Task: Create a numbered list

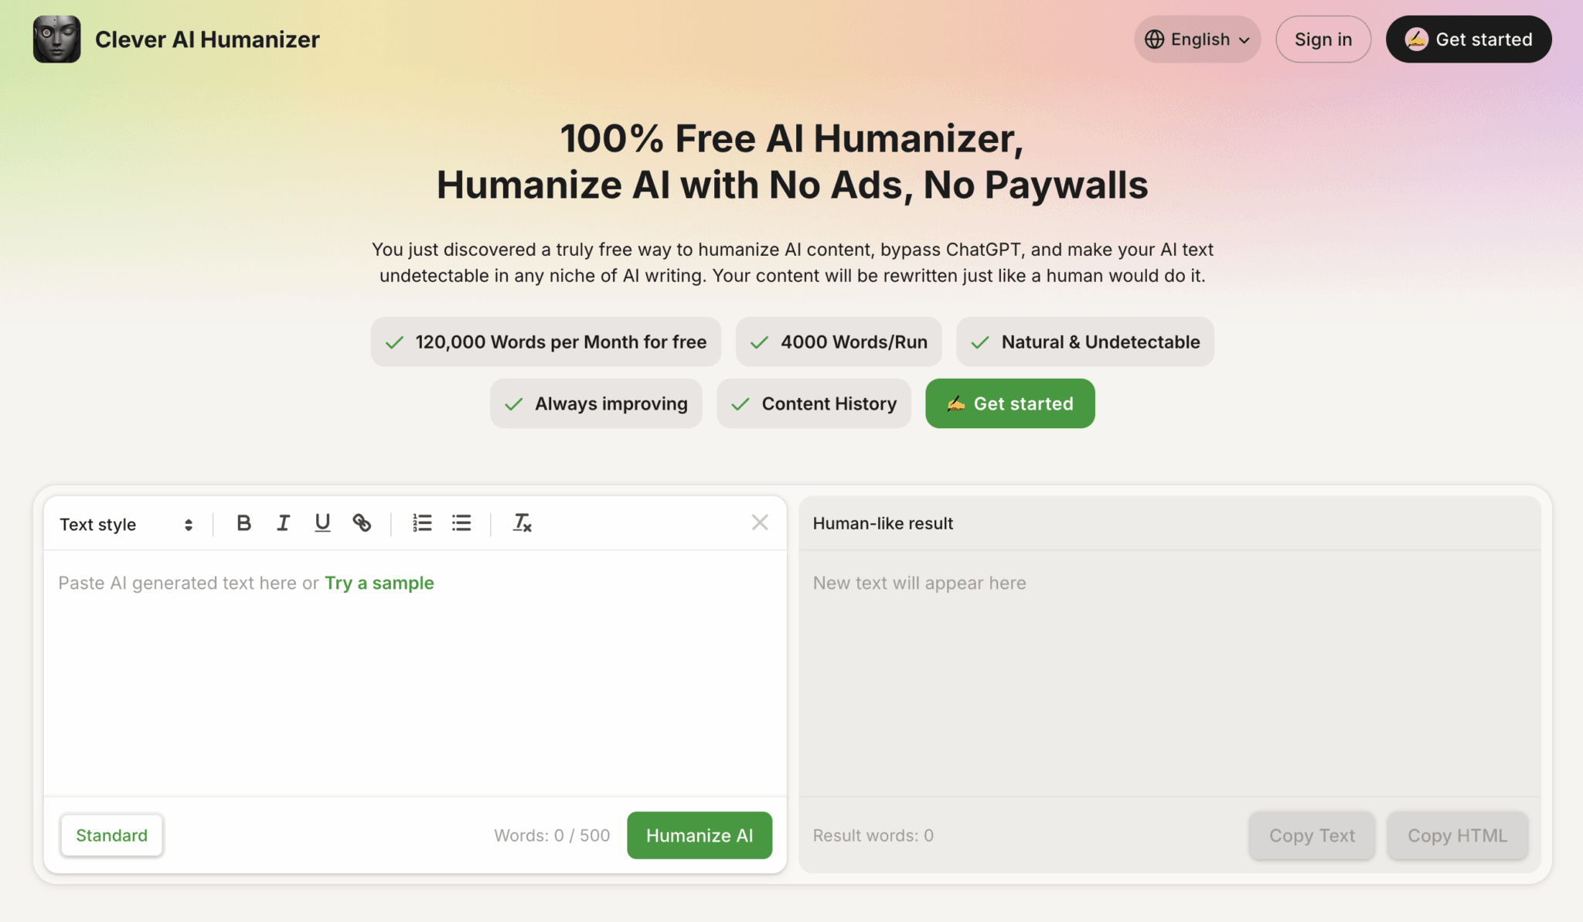Action: 422,522
